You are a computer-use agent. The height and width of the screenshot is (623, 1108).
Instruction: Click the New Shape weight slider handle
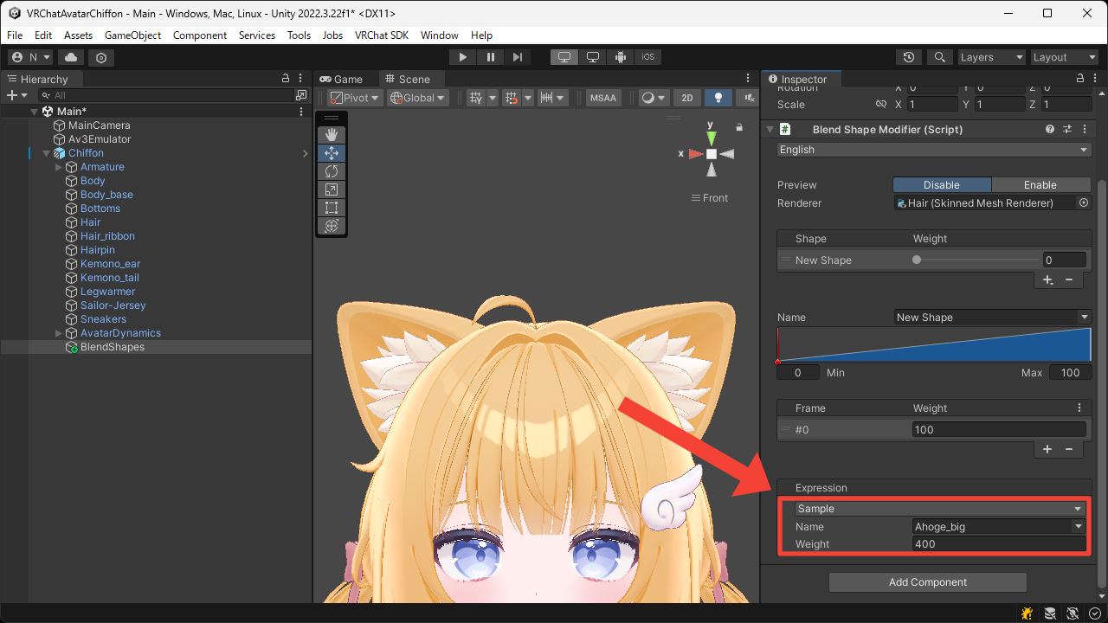pos(917,260)
